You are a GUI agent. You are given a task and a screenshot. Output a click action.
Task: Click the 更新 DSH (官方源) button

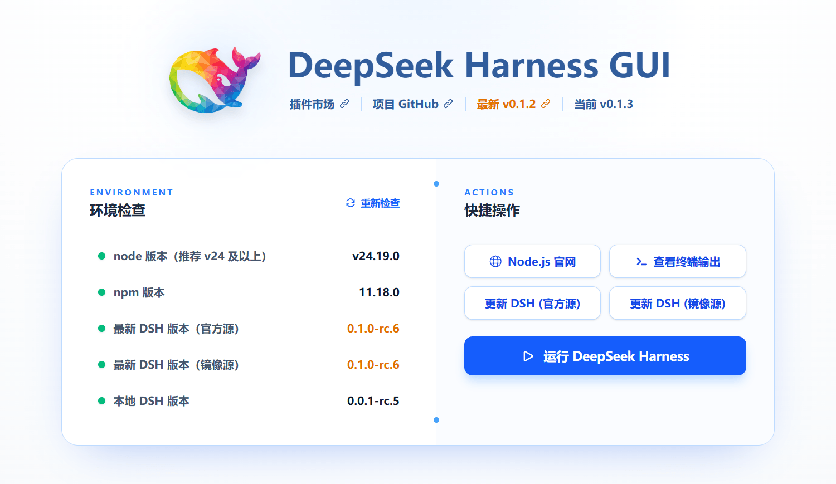(x=532, y=303)
